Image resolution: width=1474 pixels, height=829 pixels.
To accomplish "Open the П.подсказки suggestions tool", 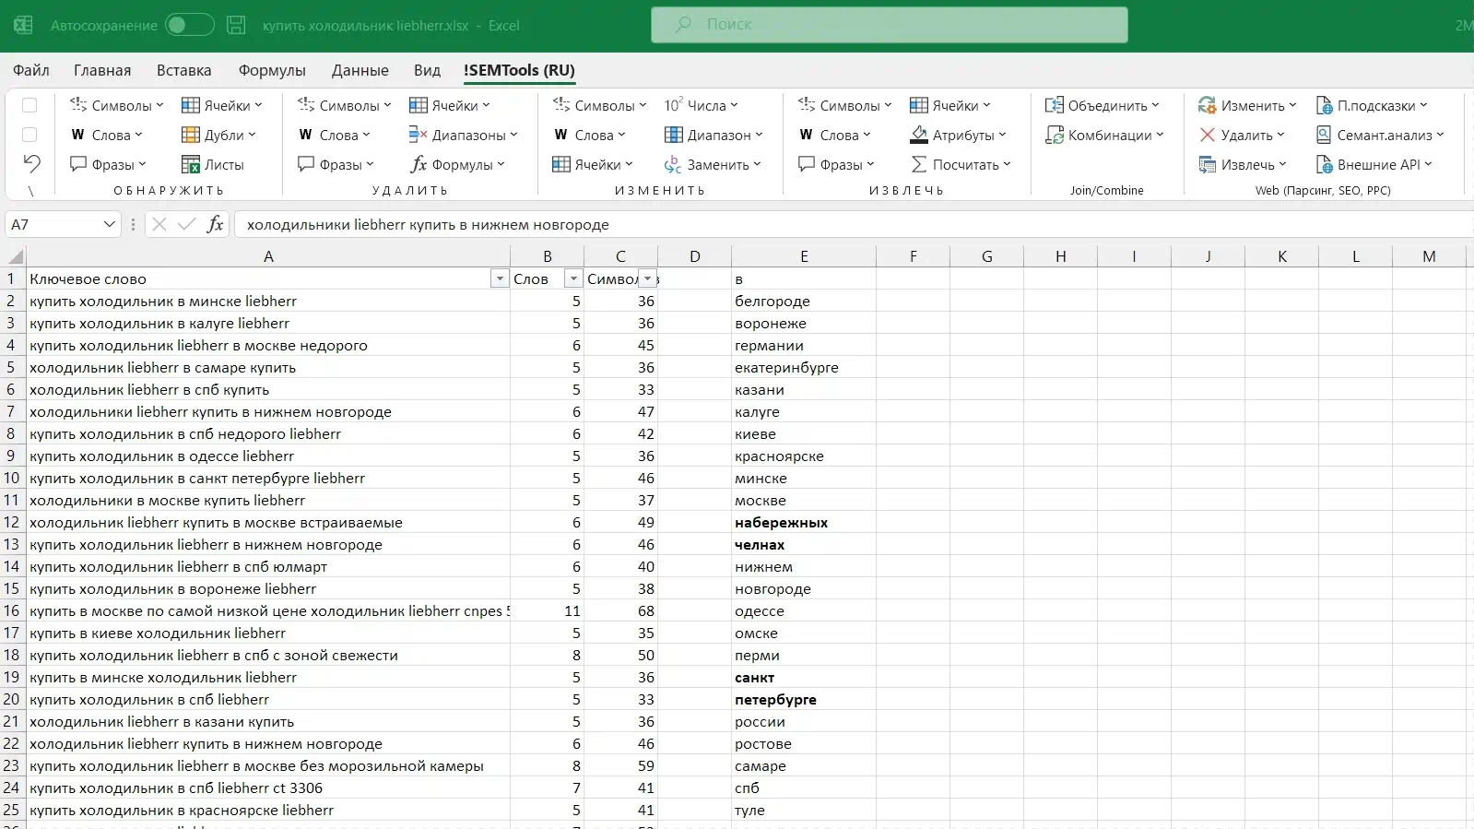I will pos(1372,105).
